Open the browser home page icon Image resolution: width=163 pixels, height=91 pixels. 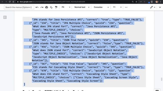(x=13, y=2)
